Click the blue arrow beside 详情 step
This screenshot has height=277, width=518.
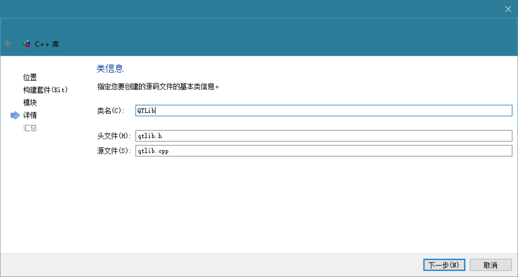click(x=15, y=115)
